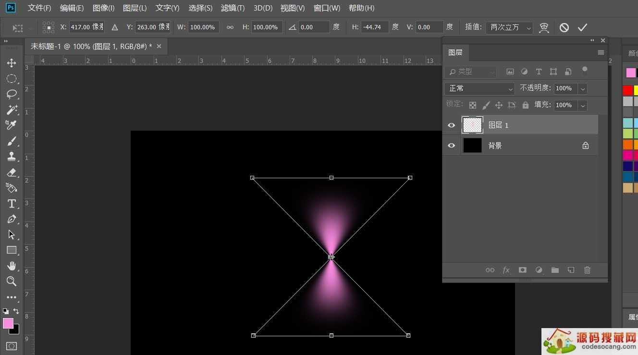This screenshot has height=355, width=638.
Task: Expand the toolbar double arrows
Action: (6, 41)
